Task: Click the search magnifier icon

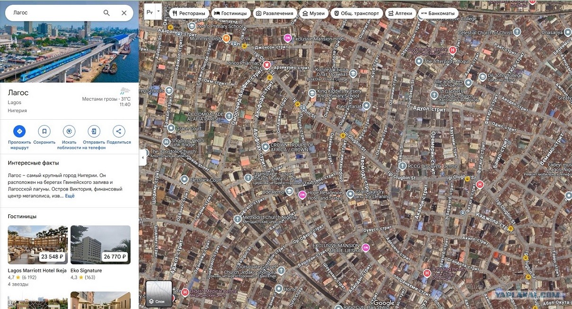Action: (x=106, y=13)
